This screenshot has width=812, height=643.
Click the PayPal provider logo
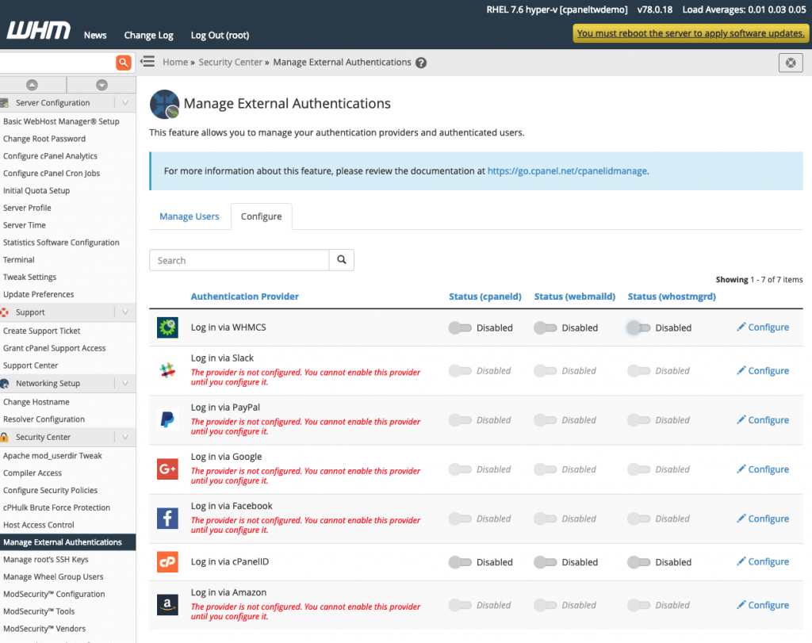click(x=168, y=420)
